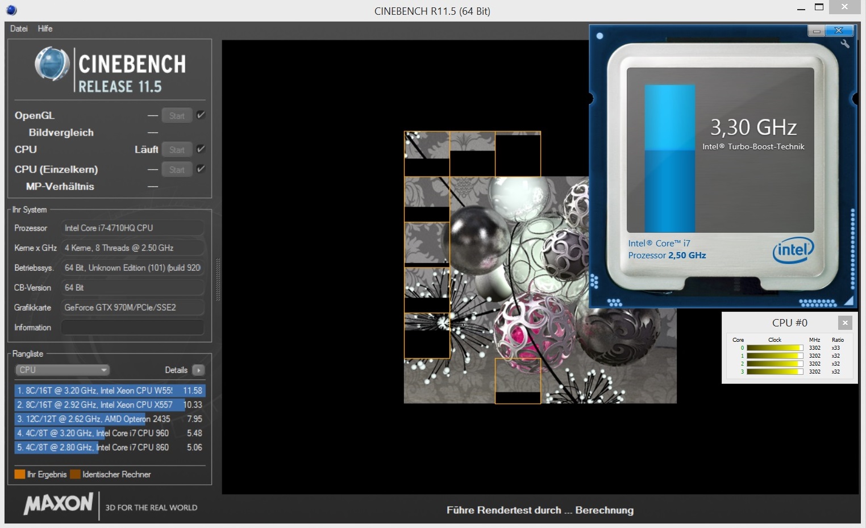
Task: Open the Datei menu
Action: pos(19,28)
